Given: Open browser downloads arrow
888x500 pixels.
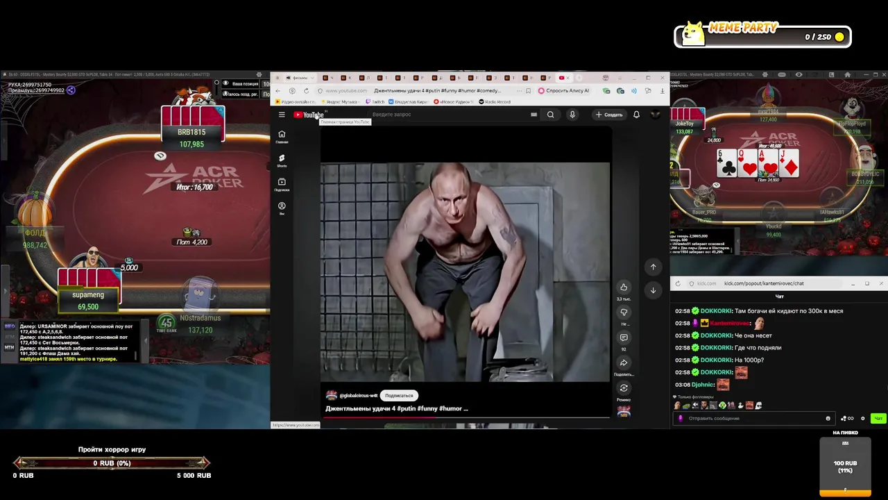Looking at the screenshot, I should [x=662, y=90].
